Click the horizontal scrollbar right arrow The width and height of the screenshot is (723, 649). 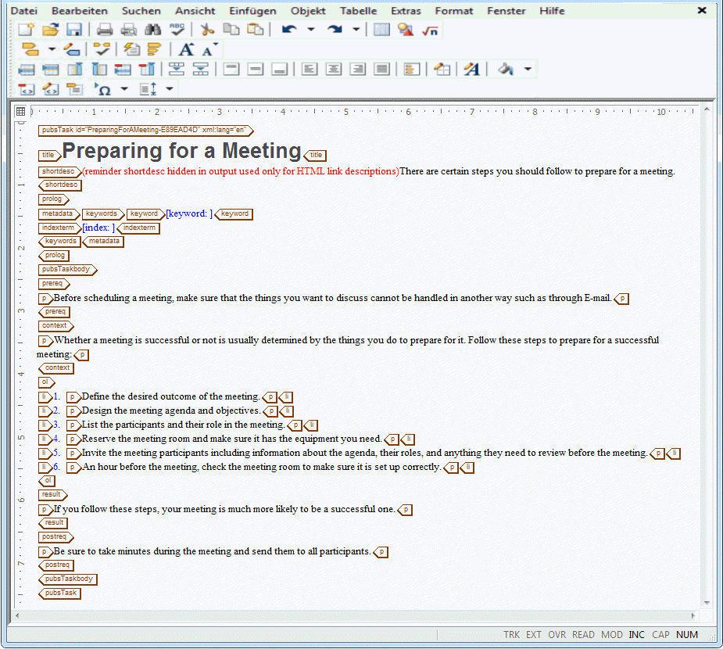[x=693, y=616]
